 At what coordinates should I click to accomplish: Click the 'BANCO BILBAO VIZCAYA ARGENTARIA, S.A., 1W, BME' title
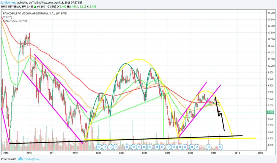point(35,13)
